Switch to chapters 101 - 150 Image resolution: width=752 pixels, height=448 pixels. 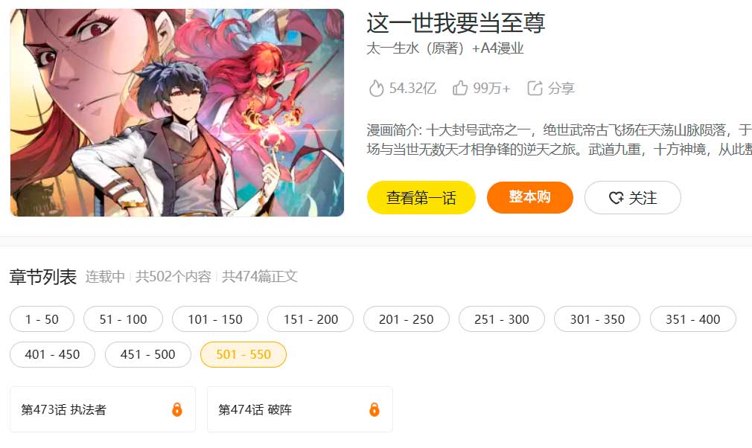click(215, 319)
